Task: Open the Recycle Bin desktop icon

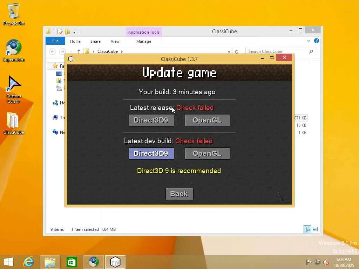Action: pos(14,14)
